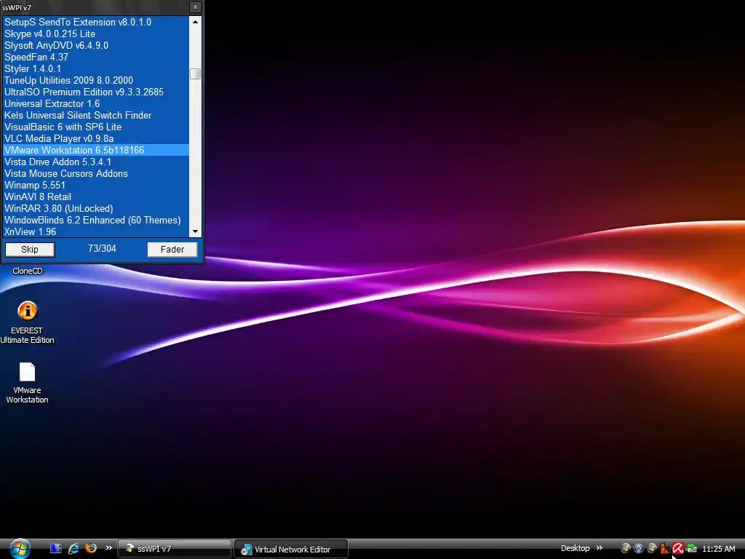Click the ssWPI v7 title bar text
Viewport: 745px width, 559px height.
17,7
